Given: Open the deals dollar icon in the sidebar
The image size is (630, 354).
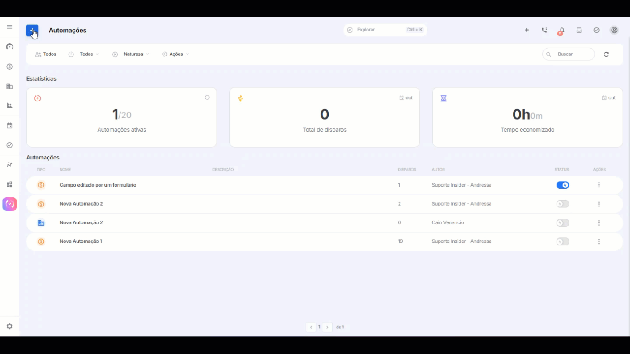Looking at the screenshot, I should click(x=9, y=66).
